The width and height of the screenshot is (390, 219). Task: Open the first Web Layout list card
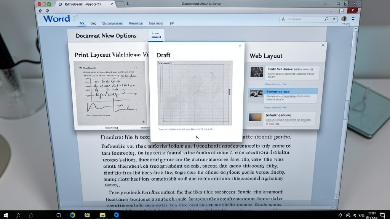pyautogui.click(x=284, y=73)
